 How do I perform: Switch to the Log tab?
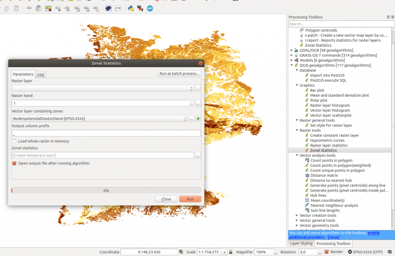[x=41, y=74]
